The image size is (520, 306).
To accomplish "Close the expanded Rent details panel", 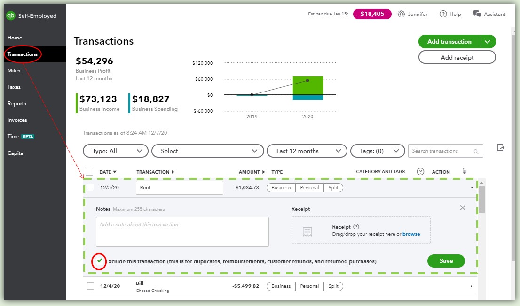I will 463,207.
